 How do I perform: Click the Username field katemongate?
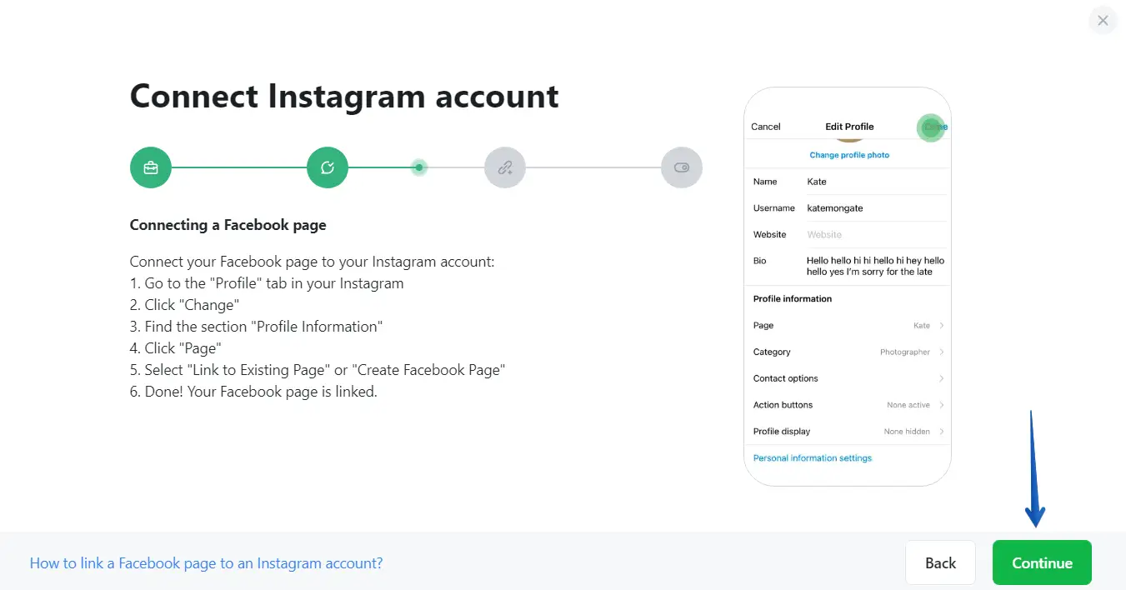[873, 208]
